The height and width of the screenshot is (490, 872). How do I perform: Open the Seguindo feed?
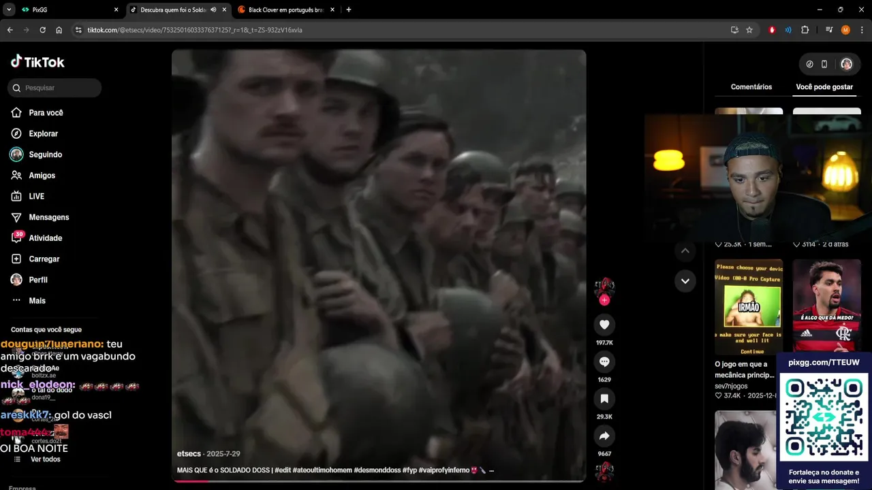coord(45,154)
